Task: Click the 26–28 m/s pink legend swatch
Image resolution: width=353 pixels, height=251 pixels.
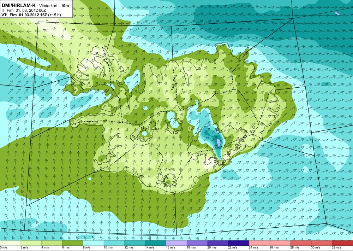Action: (280, 243)
